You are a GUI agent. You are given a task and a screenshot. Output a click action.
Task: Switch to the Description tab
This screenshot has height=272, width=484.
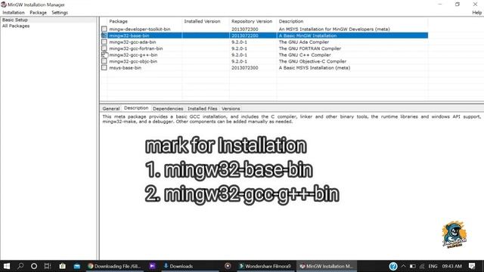click(136, 108)
